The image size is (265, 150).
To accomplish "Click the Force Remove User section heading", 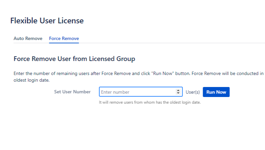I will click(74, 59).
